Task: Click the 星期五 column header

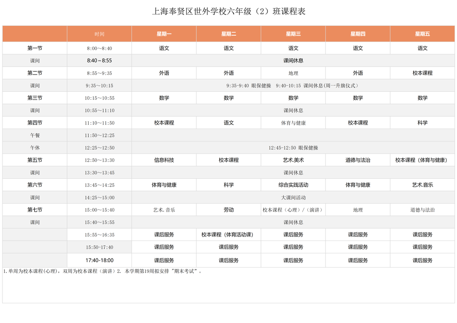Action: [422, 34]
